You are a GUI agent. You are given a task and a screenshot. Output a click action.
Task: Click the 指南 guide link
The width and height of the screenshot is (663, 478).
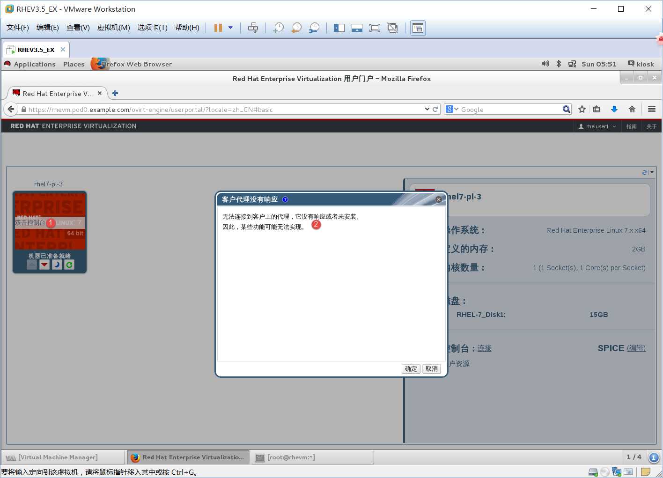632,126
